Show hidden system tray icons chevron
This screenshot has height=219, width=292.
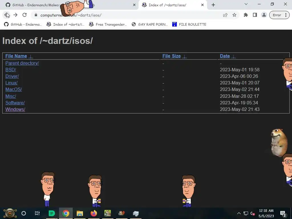pyautogui.click(x=239, y=213)
